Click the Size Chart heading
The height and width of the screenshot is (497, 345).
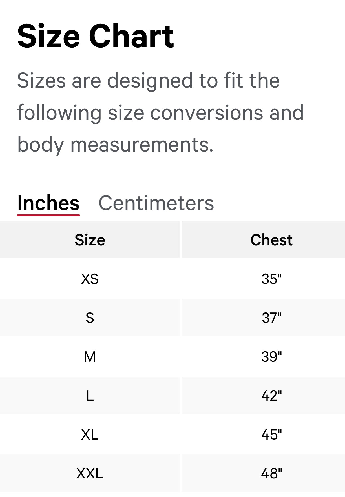click(x=96, y=36)
